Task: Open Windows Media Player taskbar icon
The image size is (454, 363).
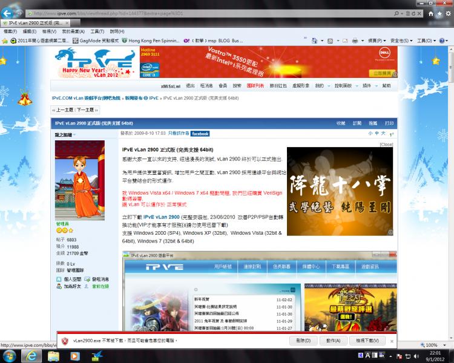Action: [74, 356]
